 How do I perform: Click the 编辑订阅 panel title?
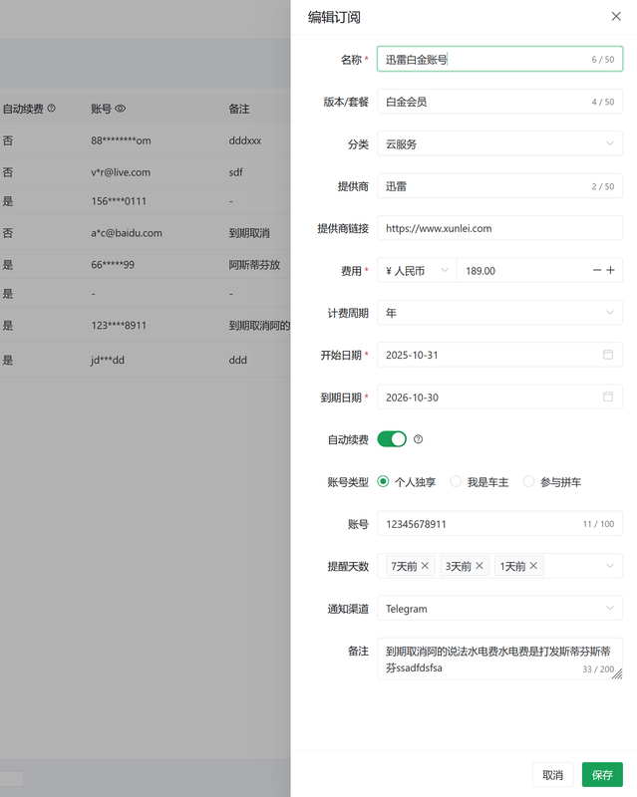334,17
